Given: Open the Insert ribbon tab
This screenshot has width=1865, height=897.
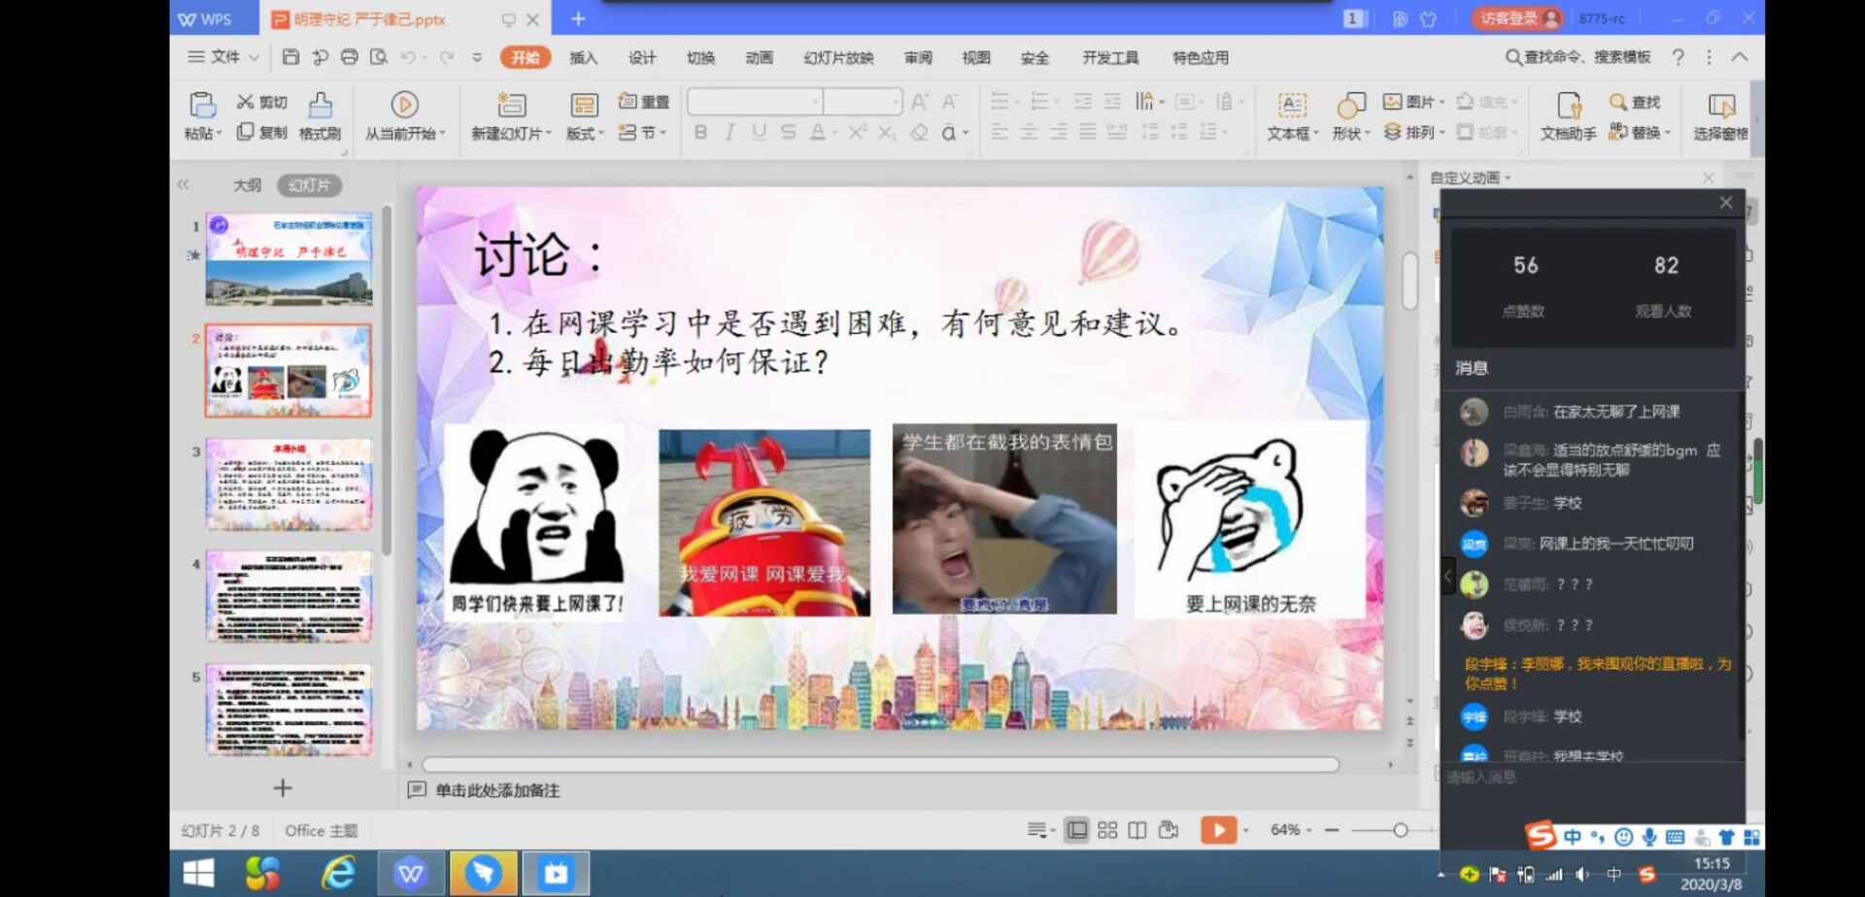Looking at the screenshot, I should (583, 58).
